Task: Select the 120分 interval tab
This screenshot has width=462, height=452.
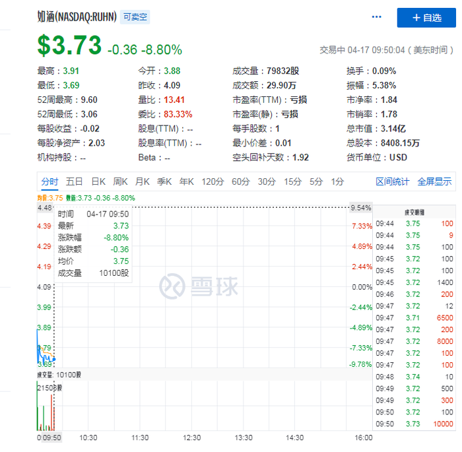Action: [x=213, y=181]
